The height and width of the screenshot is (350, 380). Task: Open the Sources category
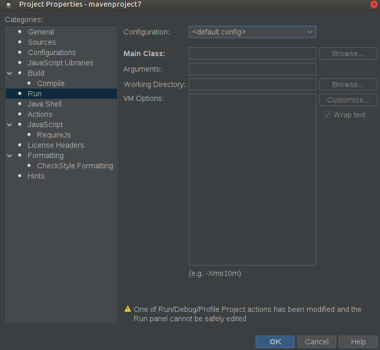click(x=42, y=42)
